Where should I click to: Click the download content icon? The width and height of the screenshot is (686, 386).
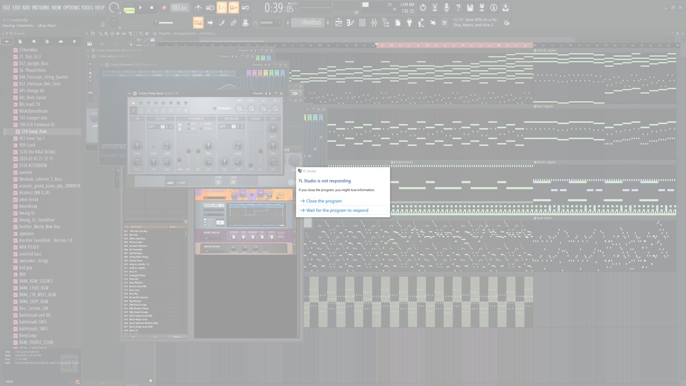[505, 7]
